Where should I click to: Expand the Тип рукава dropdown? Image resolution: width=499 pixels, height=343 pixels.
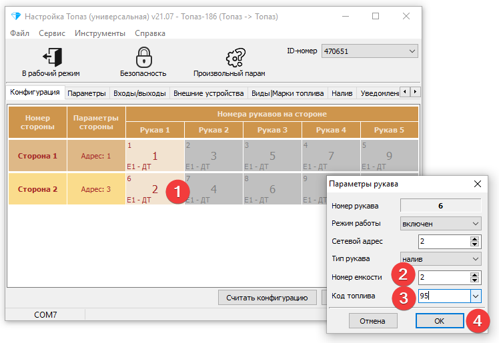click(x=476, y=259)
